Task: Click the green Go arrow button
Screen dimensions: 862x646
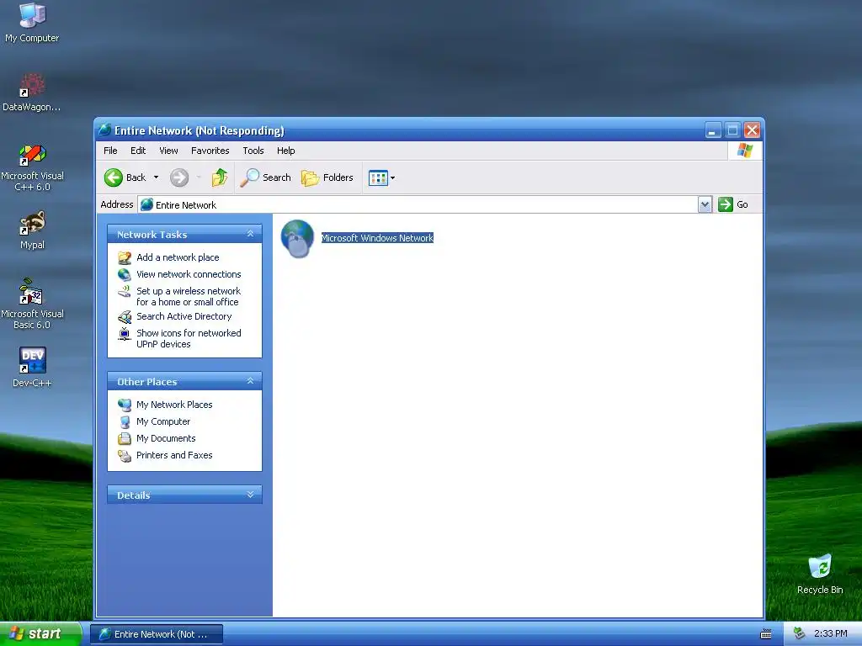Action: 726,204
